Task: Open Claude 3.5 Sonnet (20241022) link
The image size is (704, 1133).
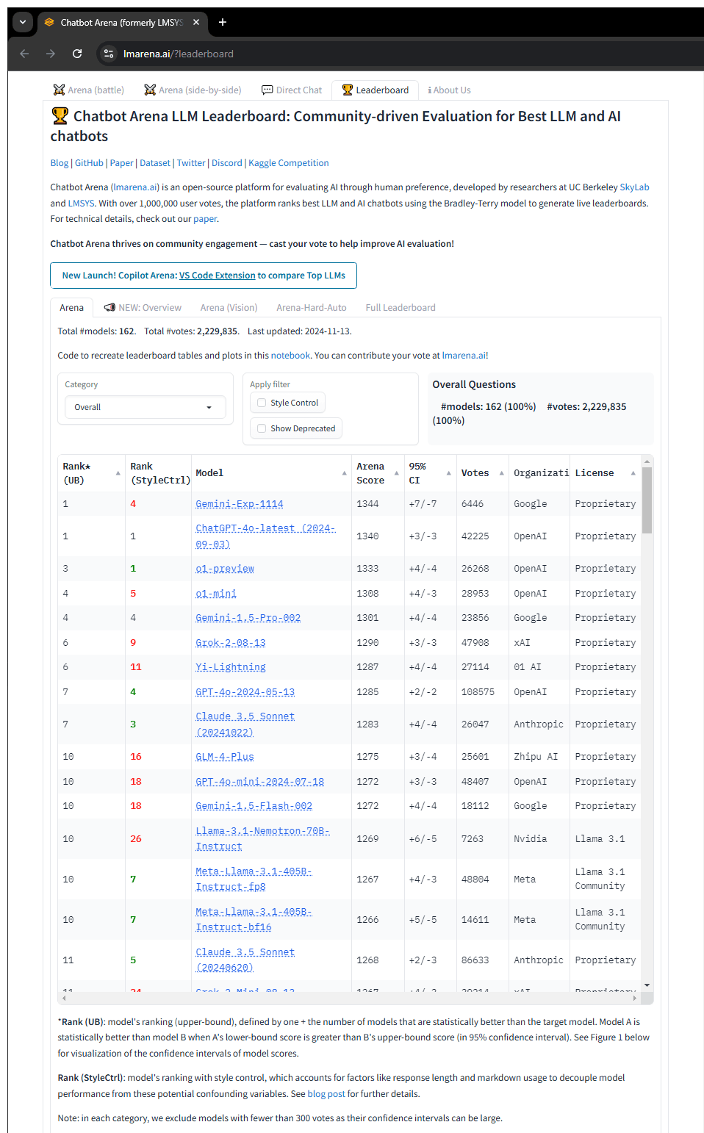Action: point(245,724)
